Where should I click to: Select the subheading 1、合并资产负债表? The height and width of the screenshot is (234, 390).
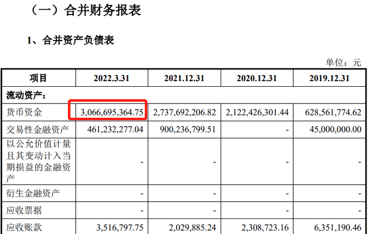[x=71, y=40]
